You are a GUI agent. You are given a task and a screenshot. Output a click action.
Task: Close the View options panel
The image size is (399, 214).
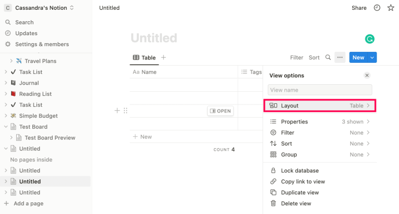[x=367, y=75]
